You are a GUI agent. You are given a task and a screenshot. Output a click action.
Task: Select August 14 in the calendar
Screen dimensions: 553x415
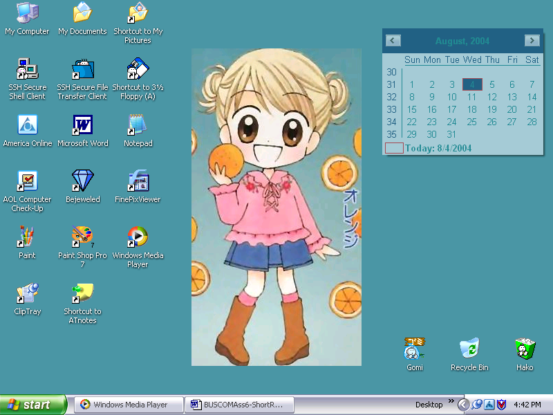(532, 97)
